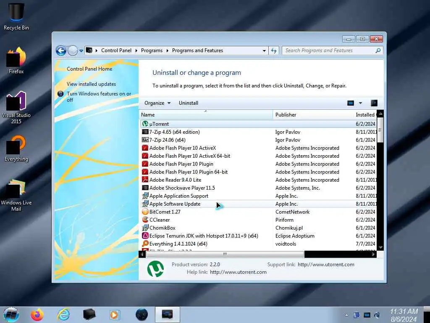430x323 pixels.
Task: Click the CCleaner program icon
Action: 145,220
